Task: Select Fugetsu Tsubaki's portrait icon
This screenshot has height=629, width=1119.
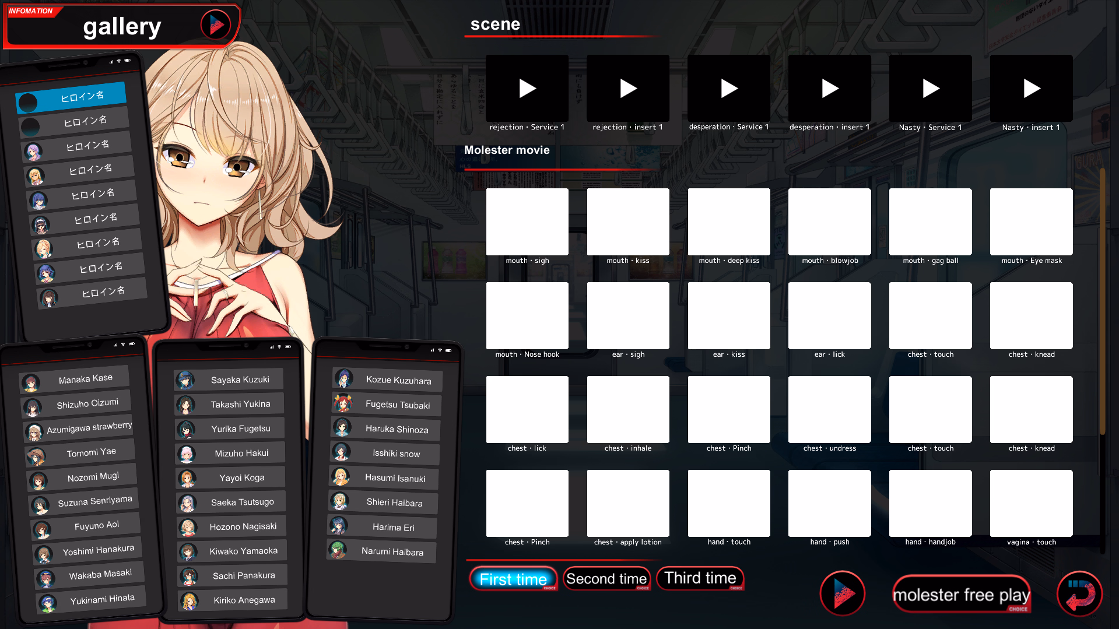Action: tap(342, 403)
